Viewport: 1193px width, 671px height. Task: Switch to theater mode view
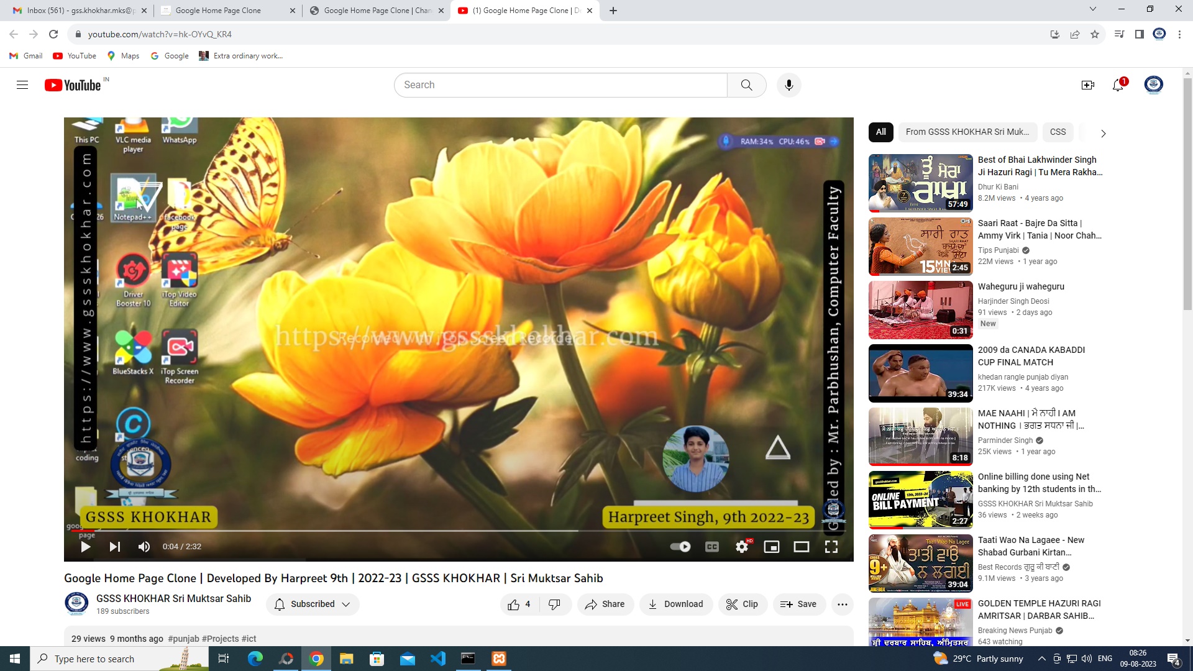801,547
